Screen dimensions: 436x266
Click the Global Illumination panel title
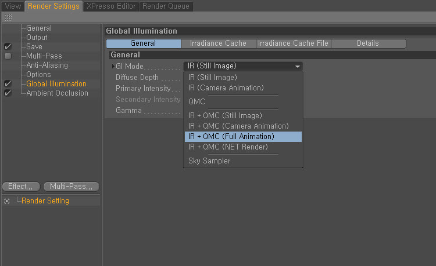coord(141,31)
